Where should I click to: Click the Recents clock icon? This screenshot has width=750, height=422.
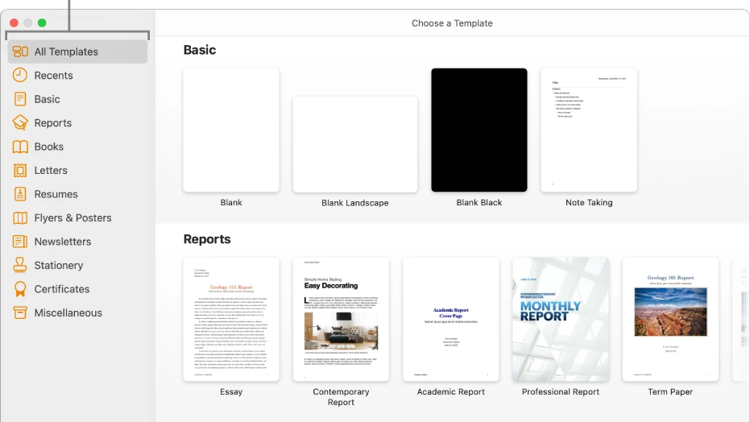(x=20, y=75)
